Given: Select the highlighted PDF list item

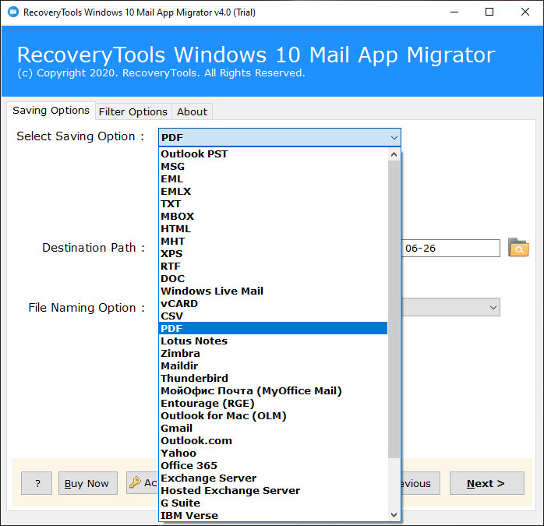Looking at the screenshot, I should (273, 328).
